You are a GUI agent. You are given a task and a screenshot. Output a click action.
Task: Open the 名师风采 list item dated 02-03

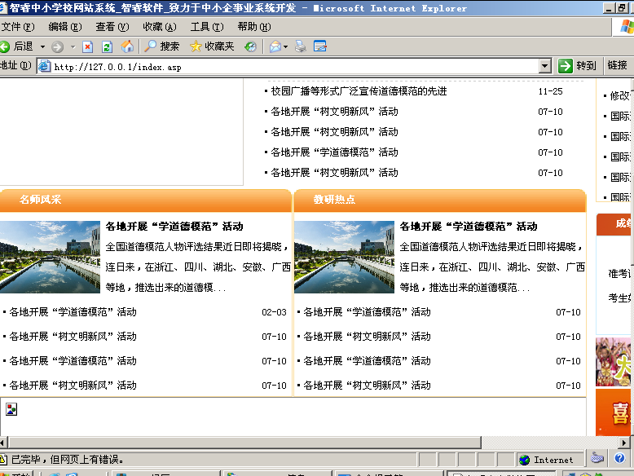tap(73, 312)
